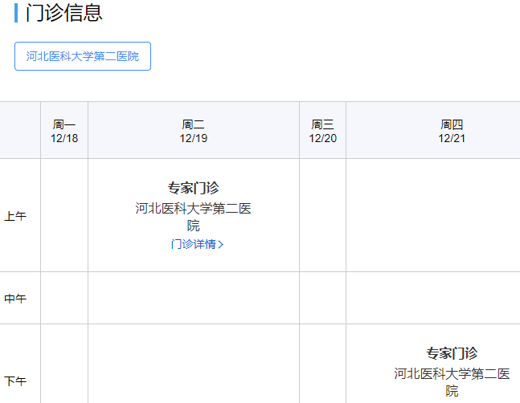520x403 pixels.
Task: Select the 周二 12/19 column header
Action: click(x=194, y=131)
